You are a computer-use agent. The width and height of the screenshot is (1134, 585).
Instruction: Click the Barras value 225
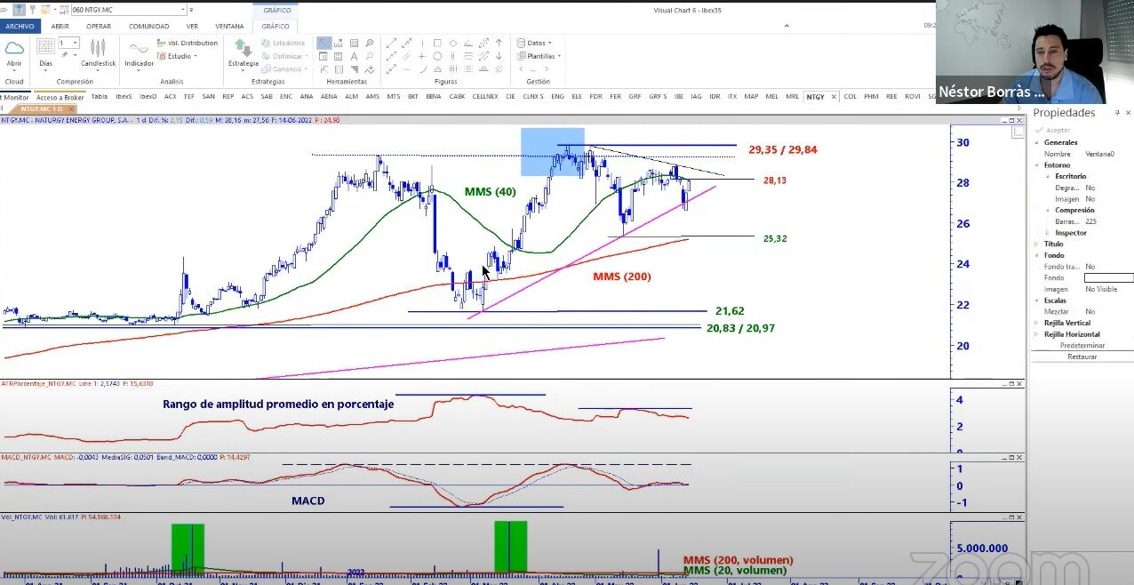[1090, 221]
